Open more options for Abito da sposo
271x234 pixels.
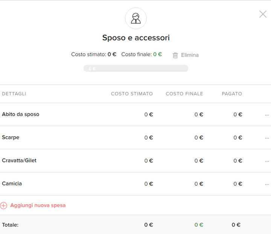(267, 115)
